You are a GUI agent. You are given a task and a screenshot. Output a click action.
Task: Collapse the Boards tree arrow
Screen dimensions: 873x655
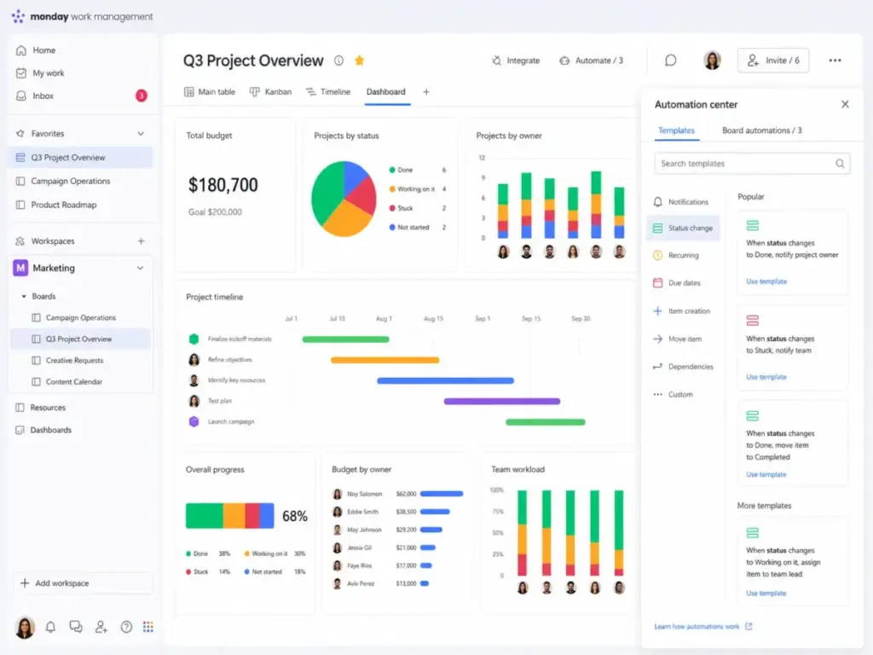[x=24, y=296]
